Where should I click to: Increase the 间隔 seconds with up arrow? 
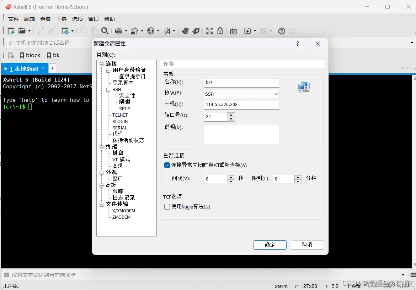(x=231, y=177)
